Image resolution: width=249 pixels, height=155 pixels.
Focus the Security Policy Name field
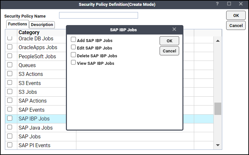pyautogui.click(x=99, y=15)
